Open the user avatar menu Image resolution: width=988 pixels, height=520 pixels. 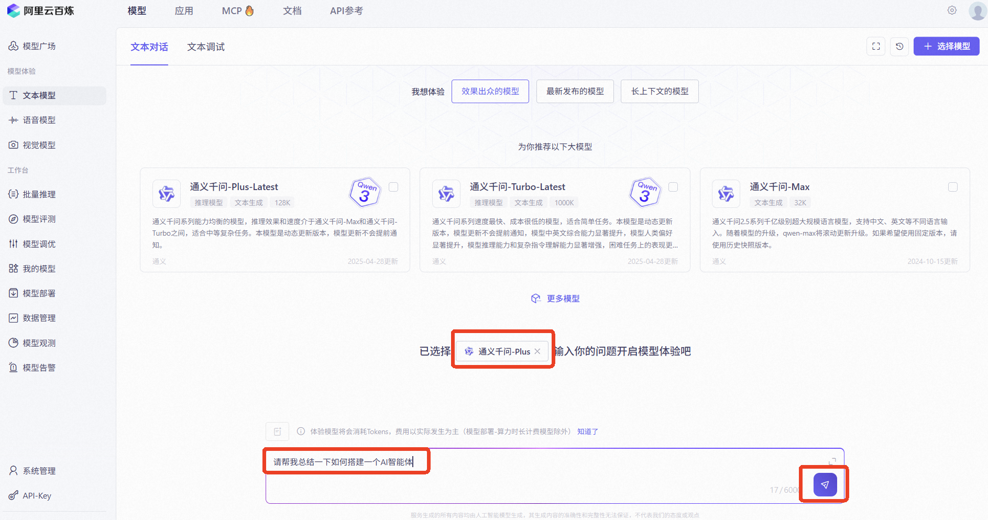pos(978,10)
